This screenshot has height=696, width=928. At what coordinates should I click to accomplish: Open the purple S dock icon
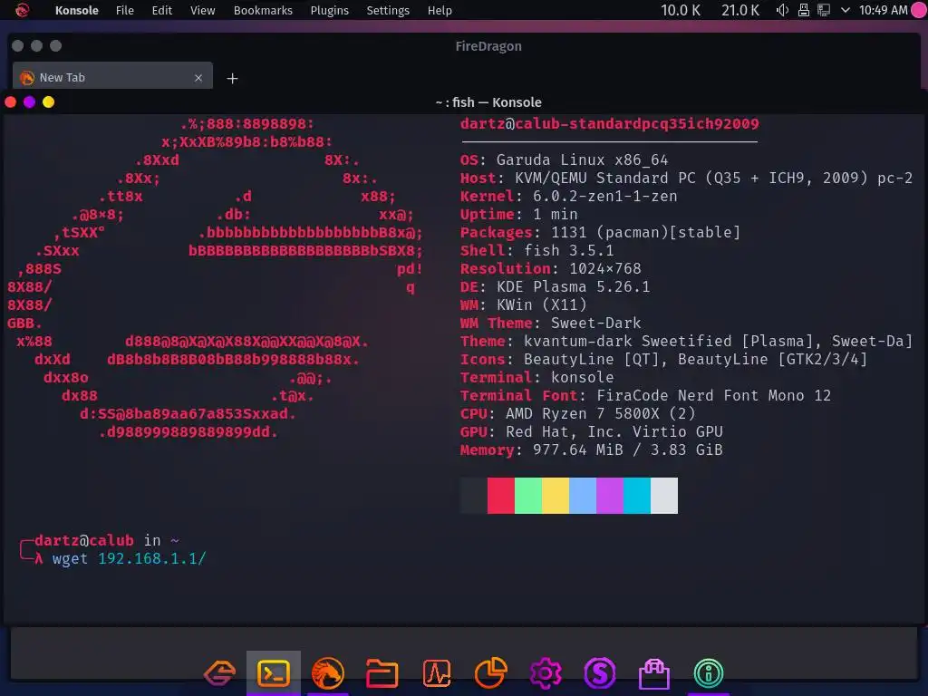[x=600, y=673]
